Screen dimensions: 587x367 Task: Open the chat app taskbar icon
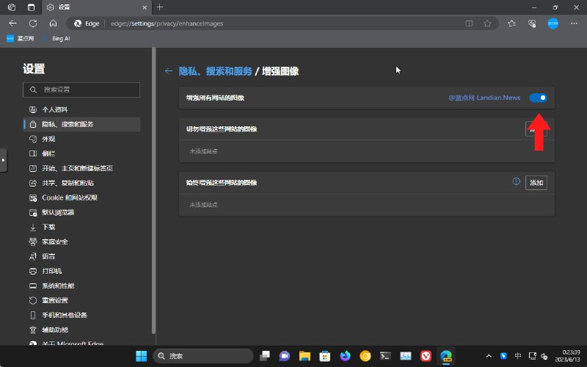(x=285, y=356)
